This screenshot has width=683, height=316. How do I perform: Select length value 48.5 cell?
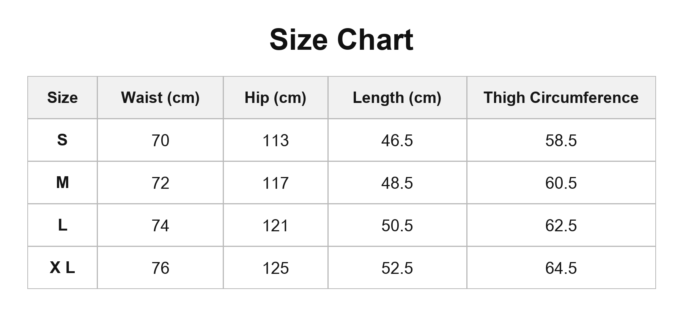point(397,183)
